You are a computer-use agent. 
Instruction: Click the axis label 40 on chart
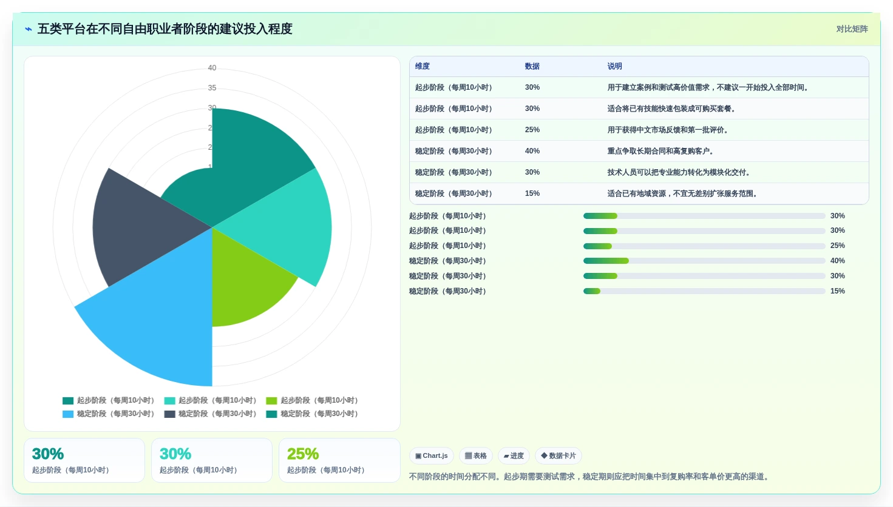pos(212,68)
